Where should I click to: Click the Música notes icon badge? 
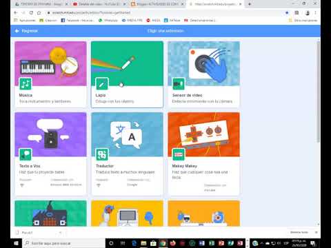click(x=26, y=84)
